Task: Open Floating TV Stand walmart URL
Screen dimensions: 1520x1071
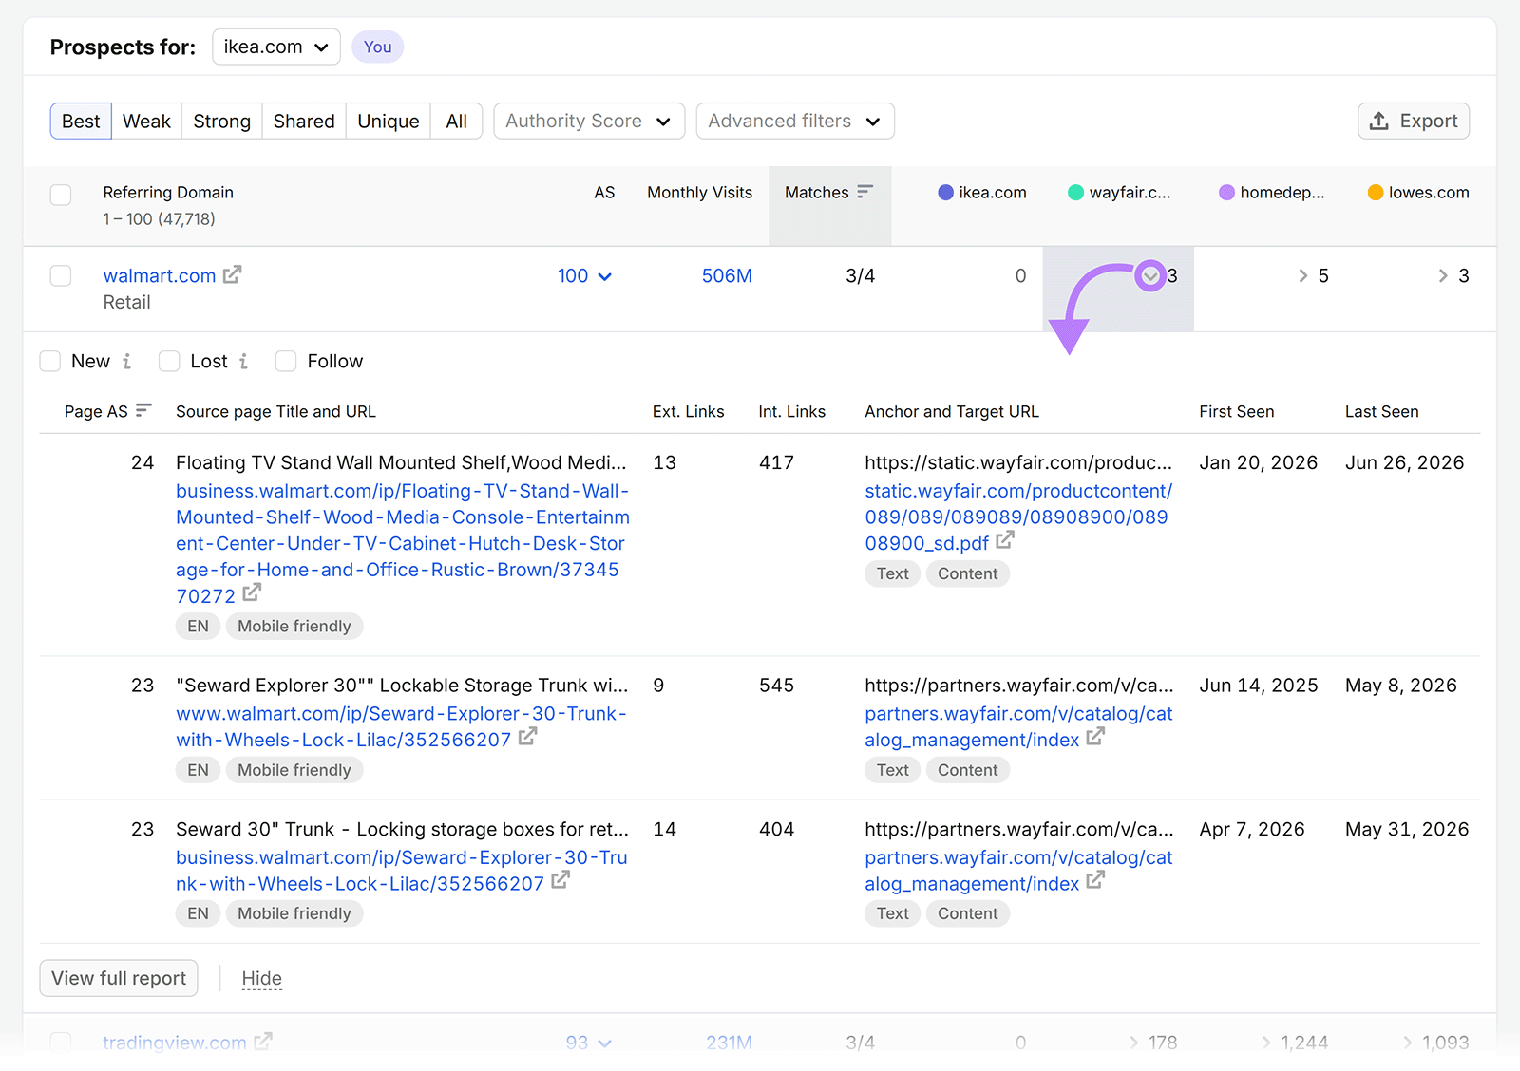Action: pyautogui.click(x=403, y=543)
